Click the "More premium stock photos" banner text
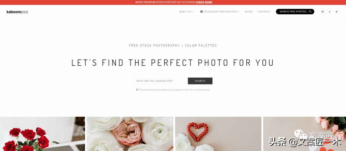Screen dimensions: 346x151 coord(165,2)
